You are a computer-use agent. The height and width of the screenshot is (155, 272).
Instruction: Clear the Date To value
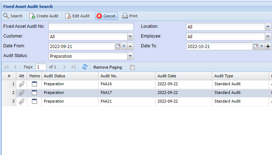(261, 46)
